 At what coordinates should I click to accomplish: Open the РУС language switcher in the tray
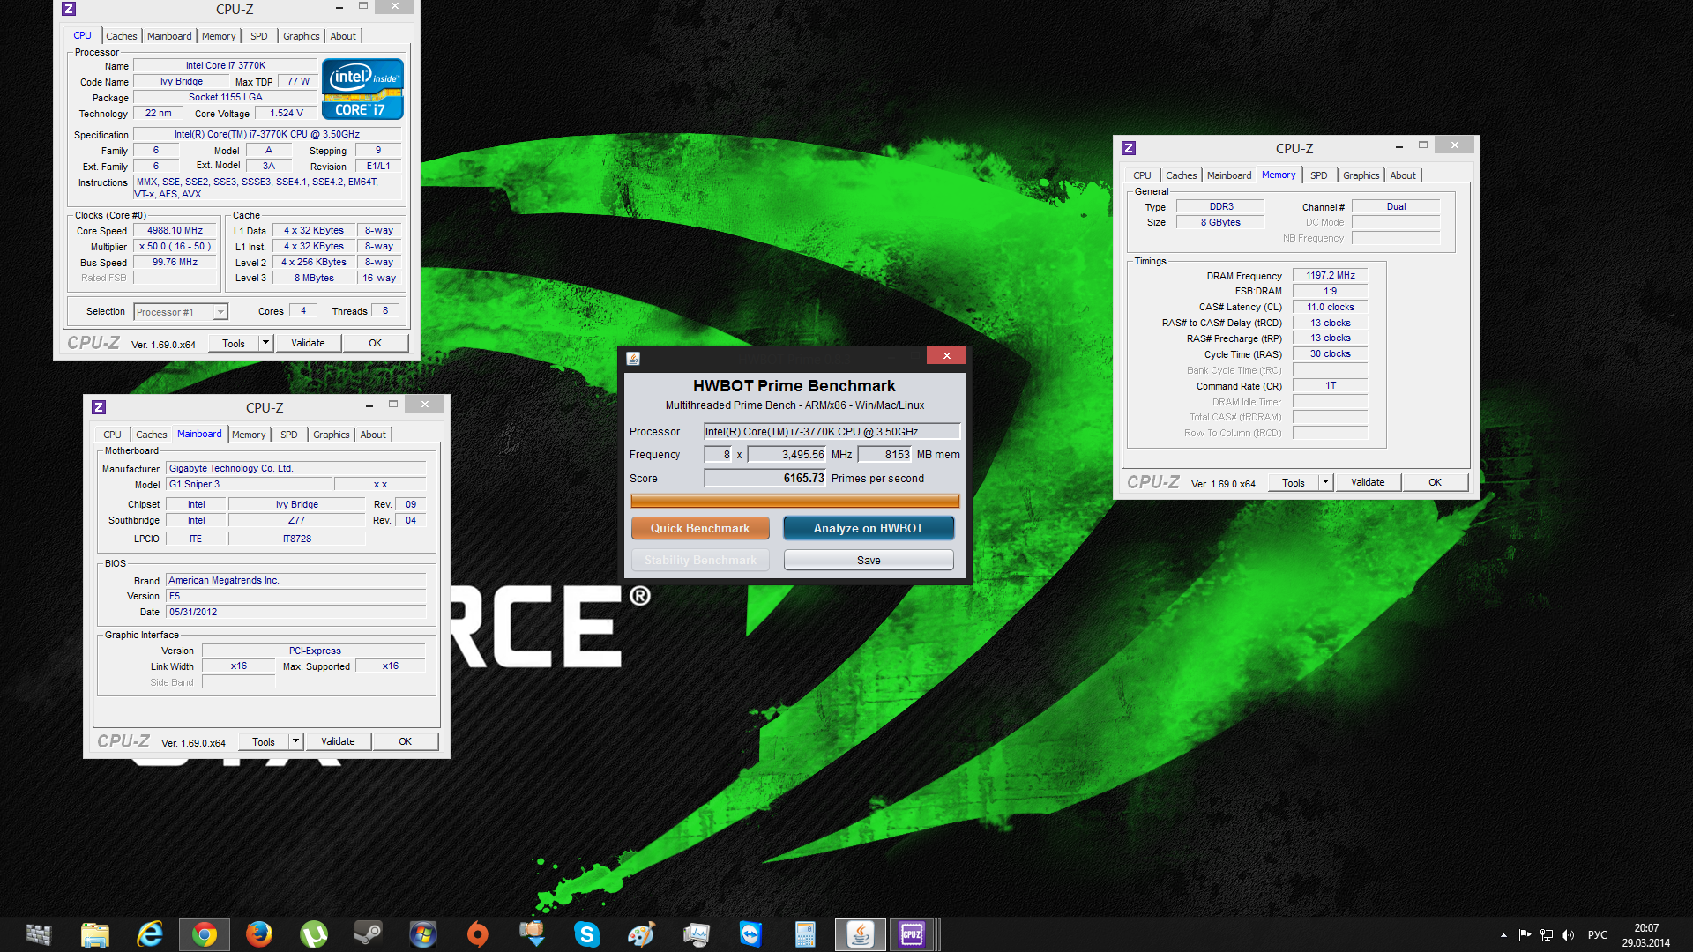(x=1598, y=935)
